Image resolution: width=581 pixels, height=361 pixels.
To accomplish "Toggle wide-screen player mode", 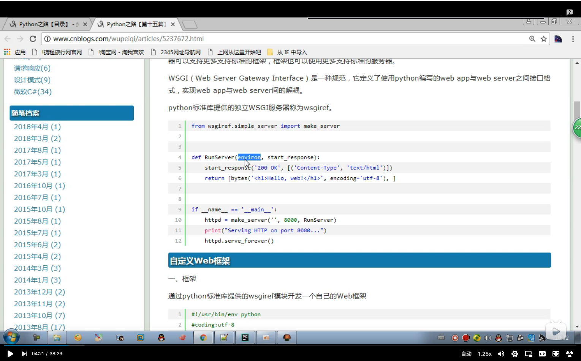I will [x=542, y=354].
